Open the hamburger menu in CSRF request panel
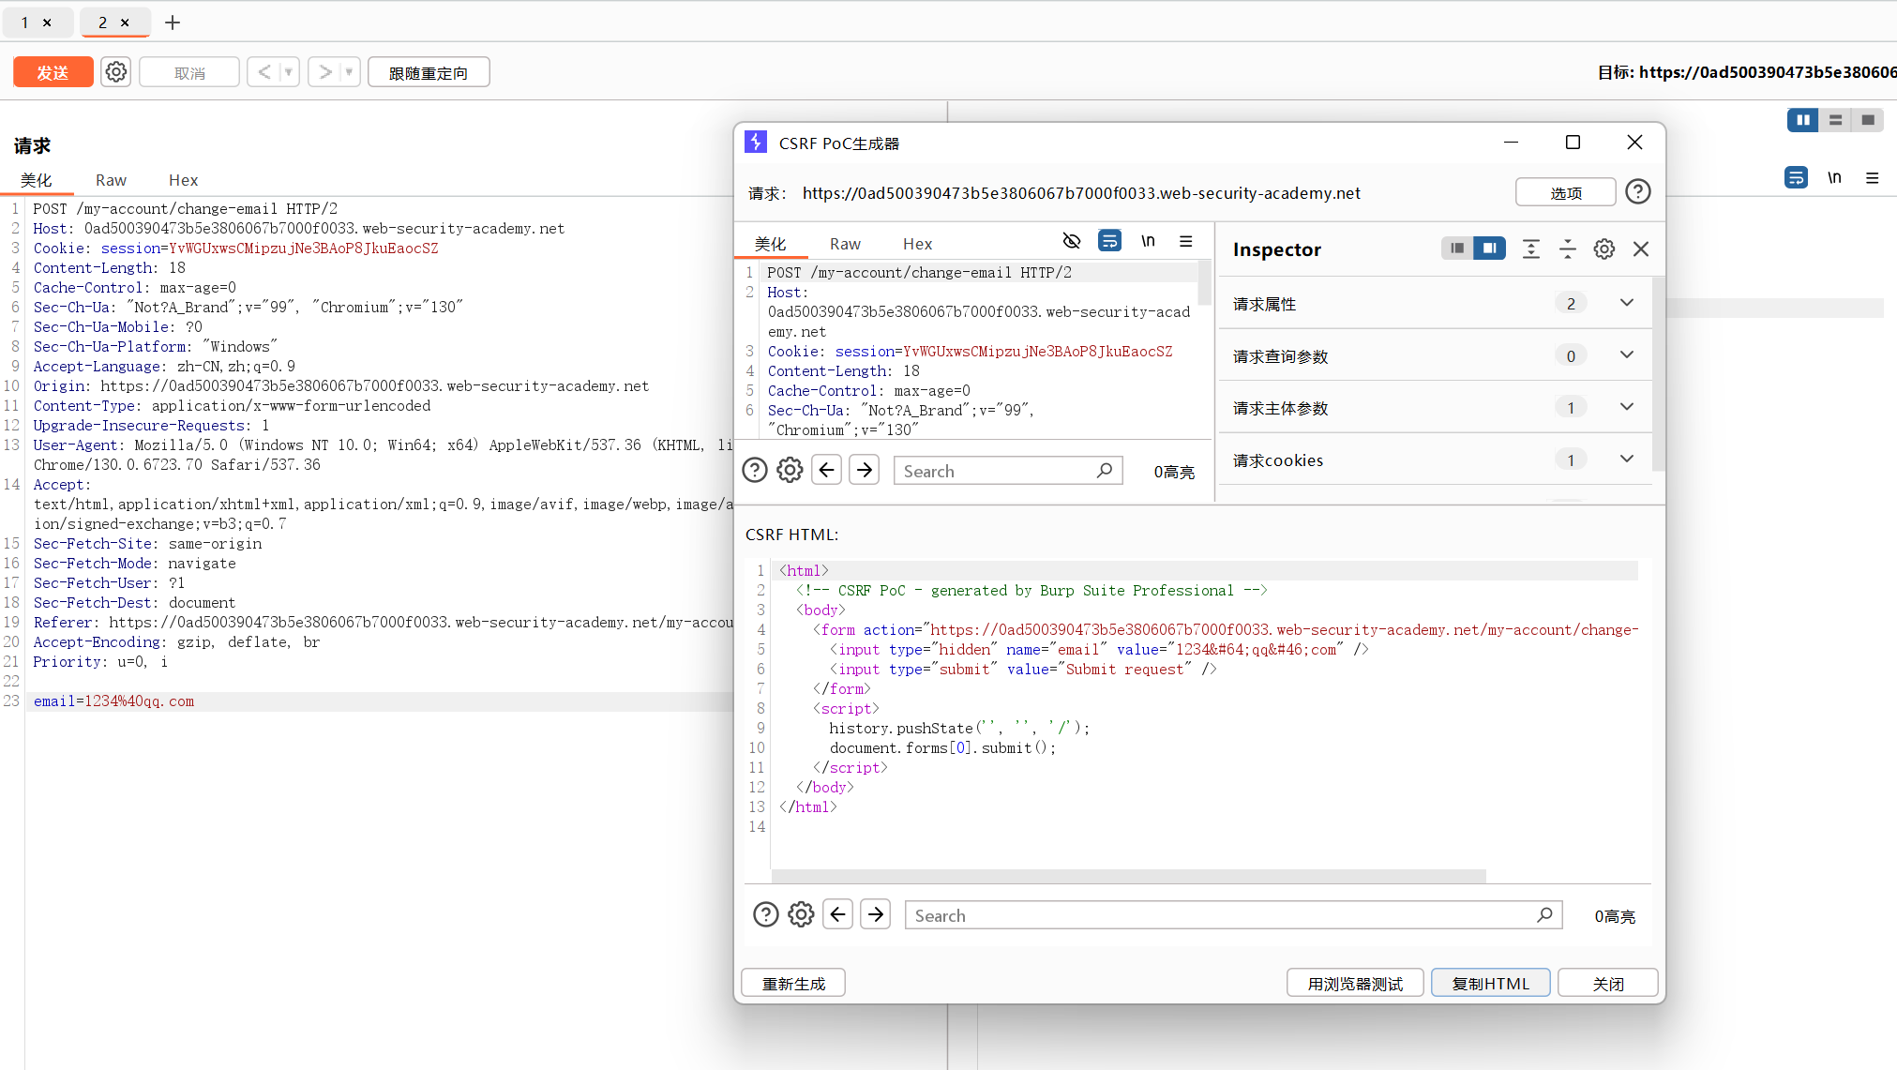The image size is (1897, 1070). (1186, 242)
